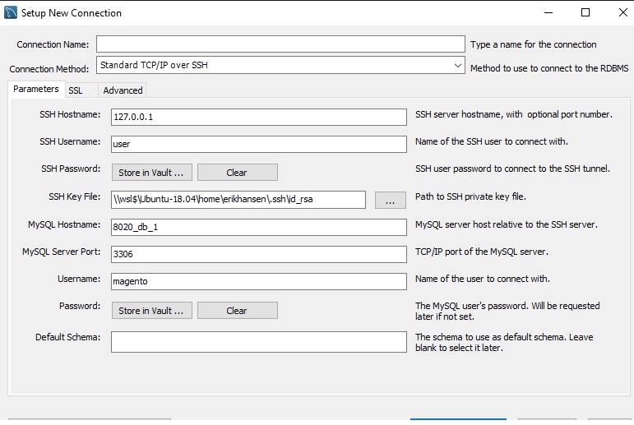Clear the stored SSH password

click(238, 173)
